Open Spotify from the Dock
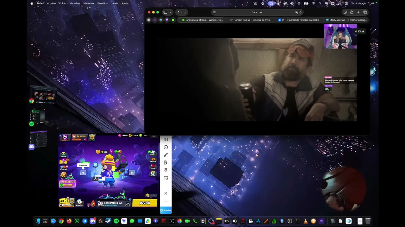 tap(116, 221)
